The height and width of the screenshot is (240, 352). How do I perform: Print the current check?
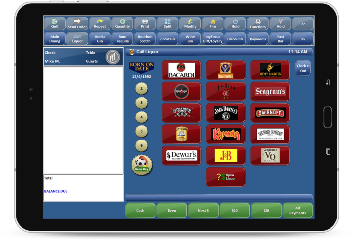pyautogui.click(x=145, y=24)
